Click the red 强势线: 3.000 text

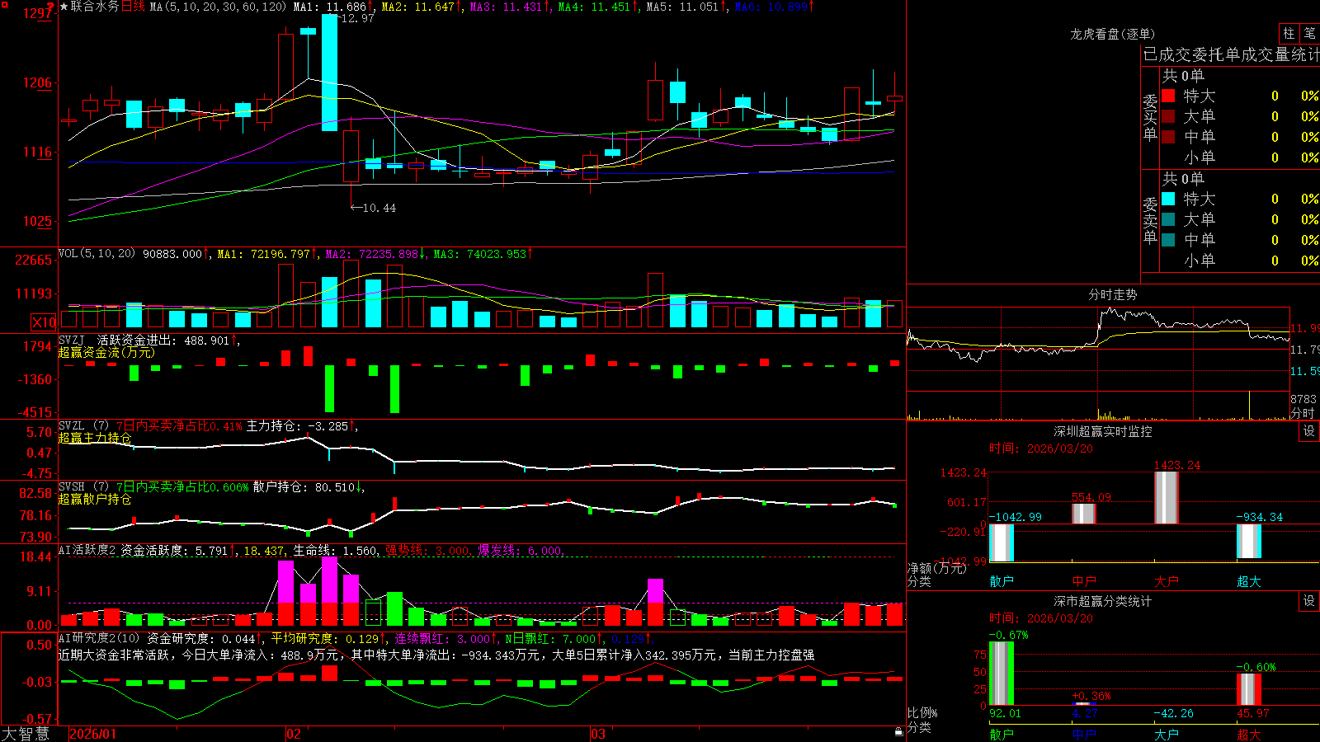pyautogui.click(x=428, y=551)
